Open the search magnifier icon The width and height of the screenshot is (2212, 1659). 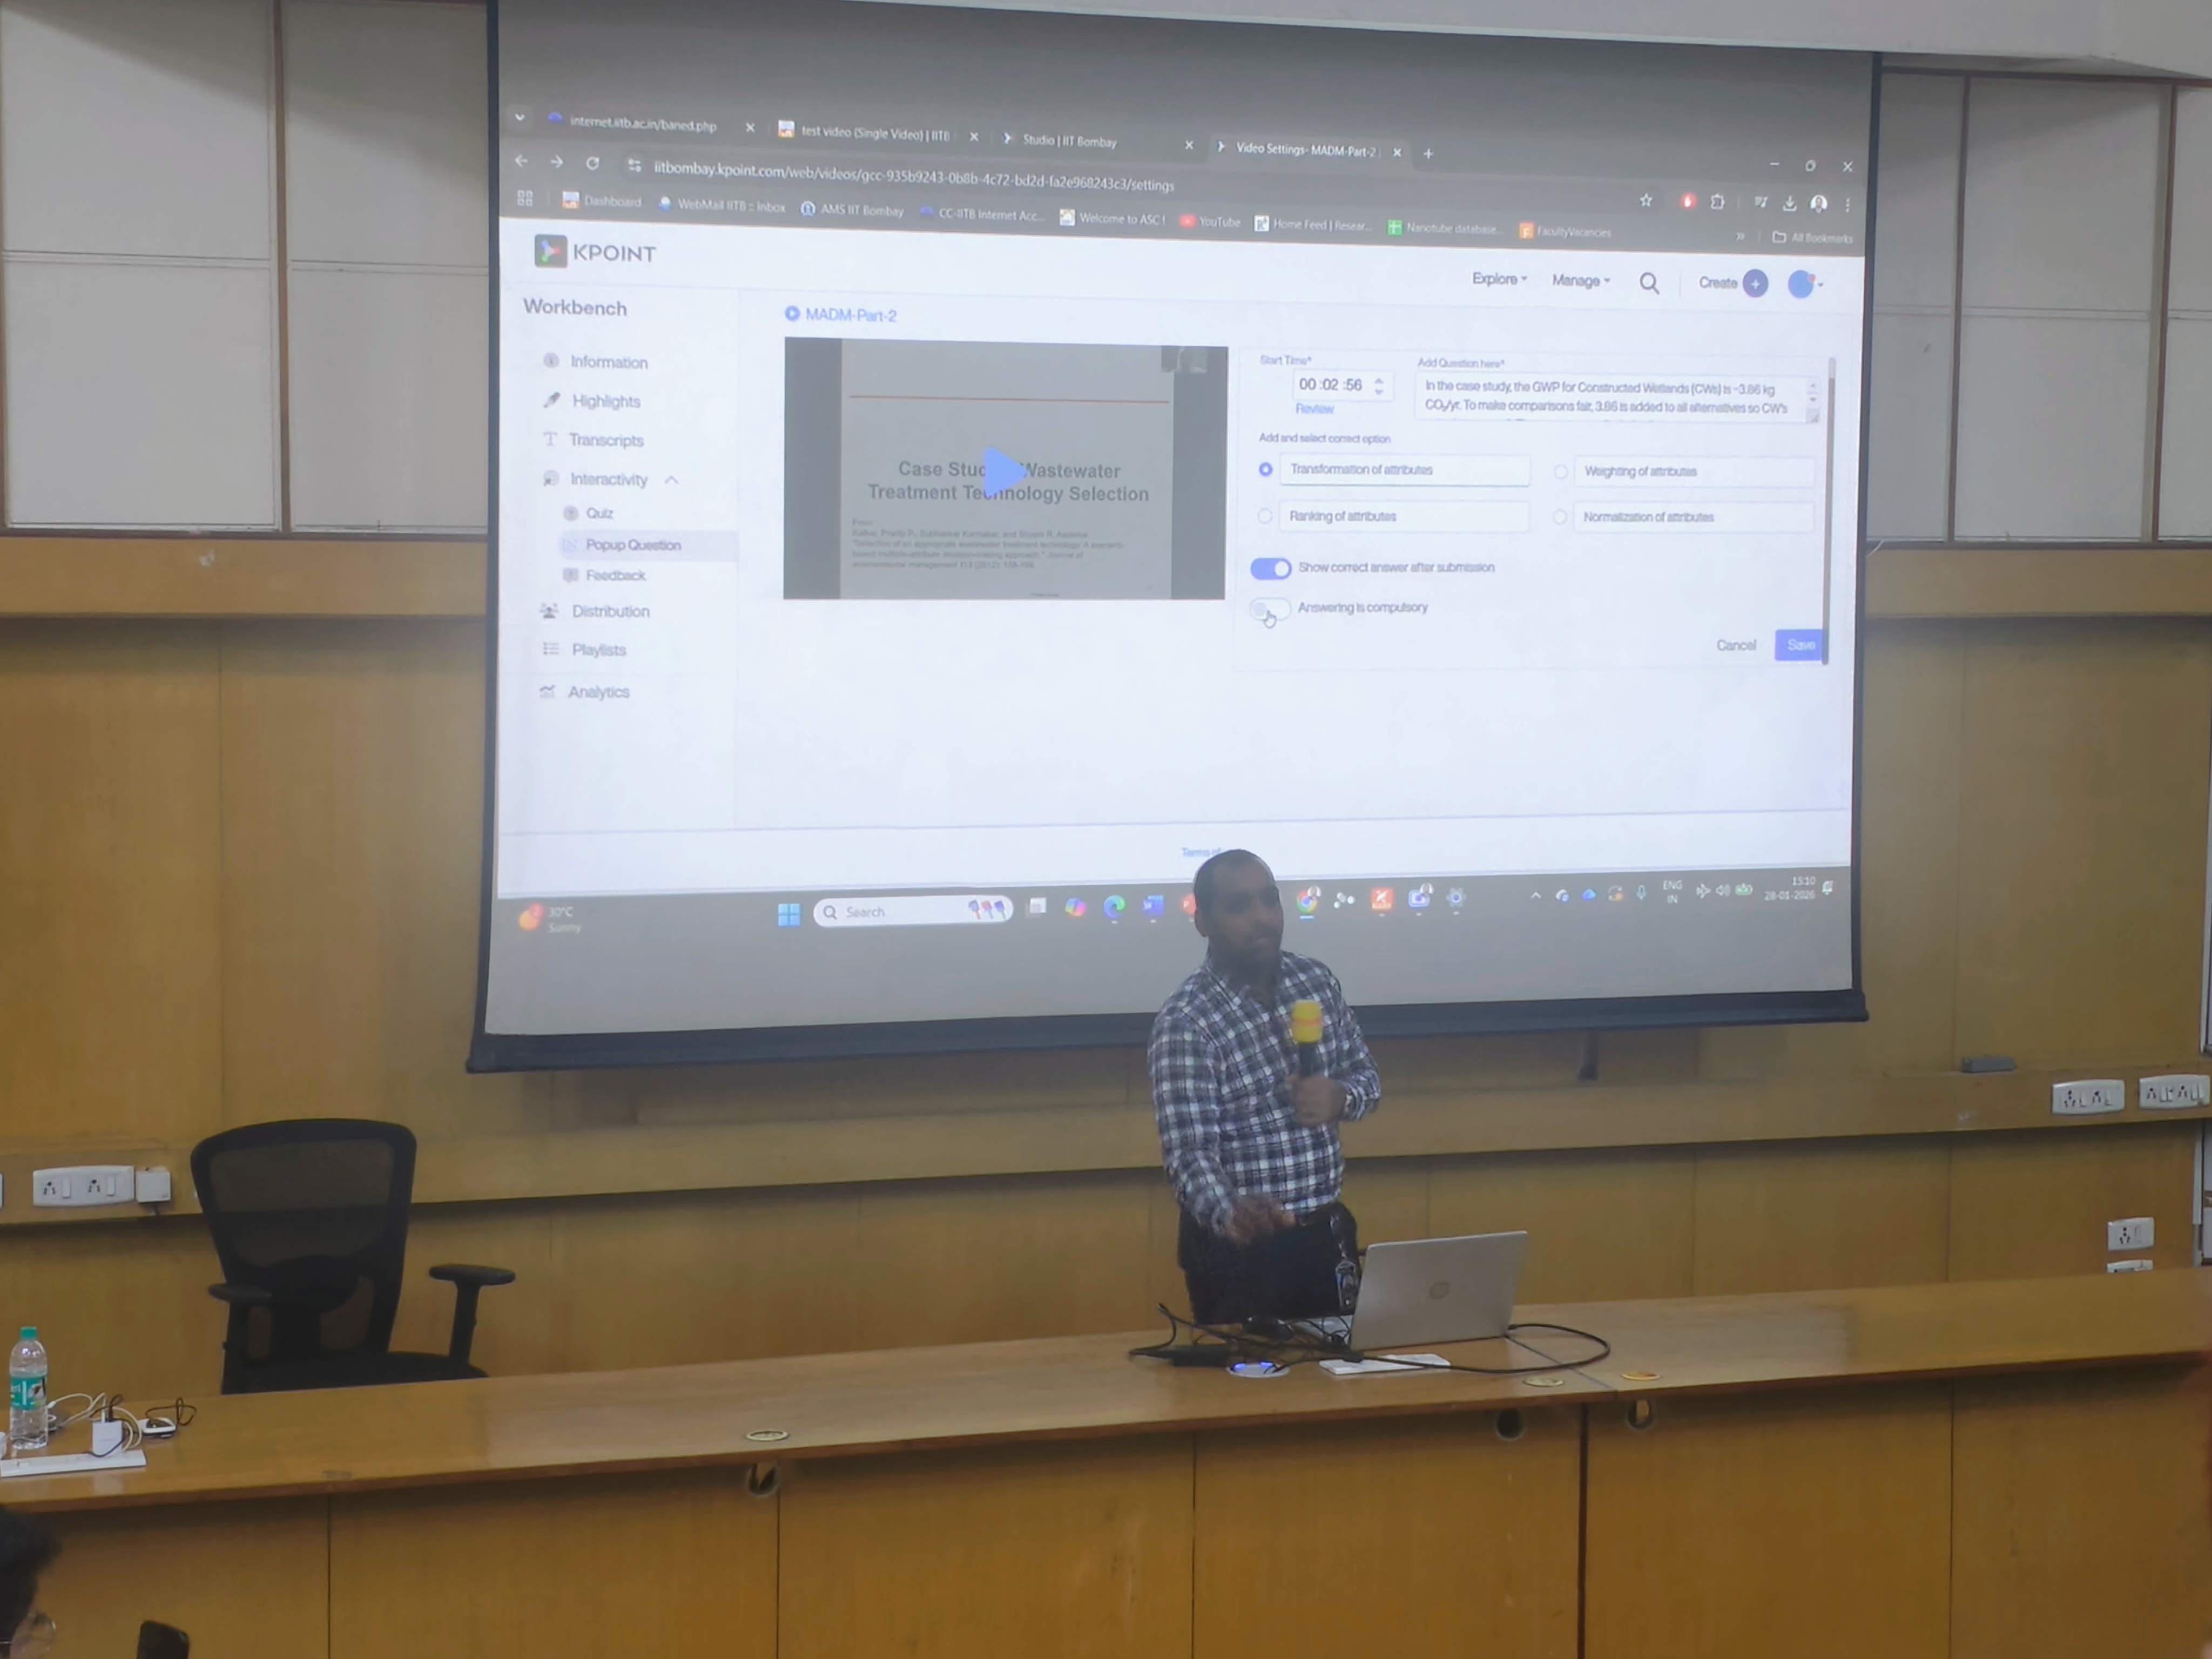pos(1649,283)
